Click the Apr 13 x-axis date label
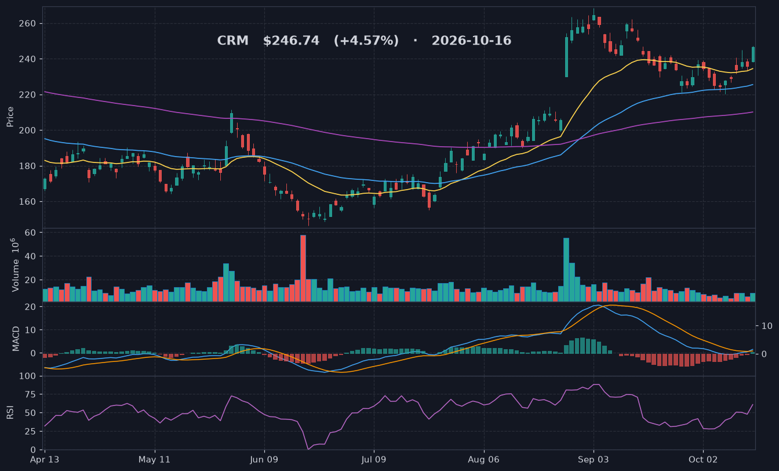 click(45, 460)
